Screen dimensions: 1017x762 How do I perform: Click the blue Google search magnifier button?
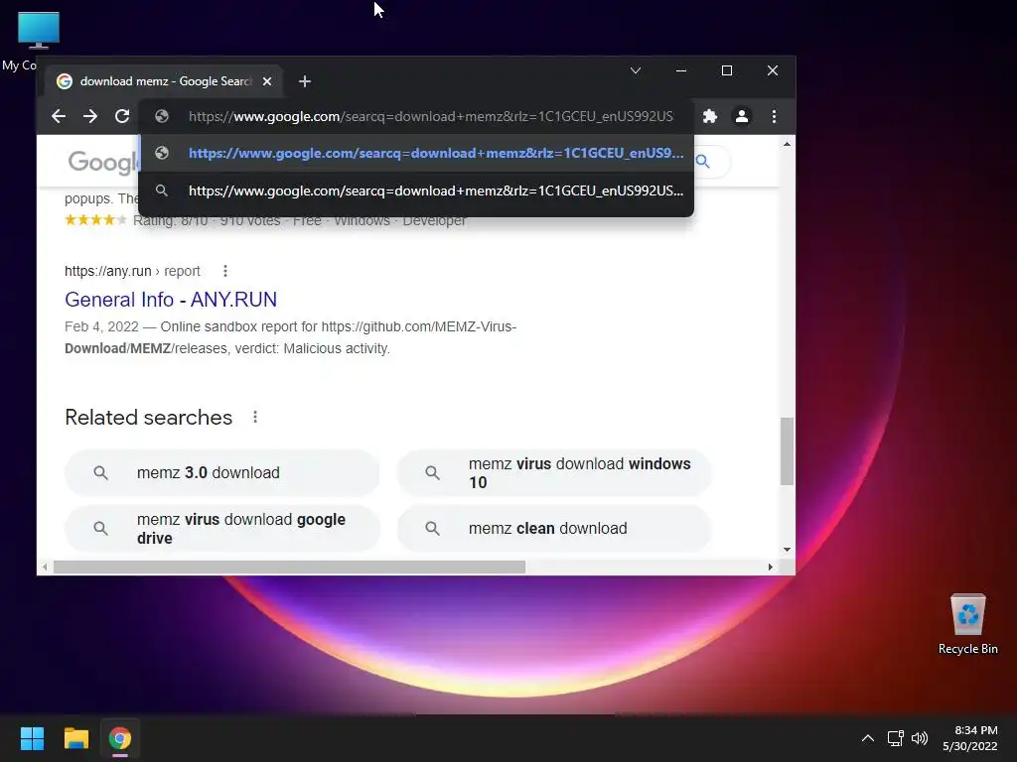tap(702, 162)
